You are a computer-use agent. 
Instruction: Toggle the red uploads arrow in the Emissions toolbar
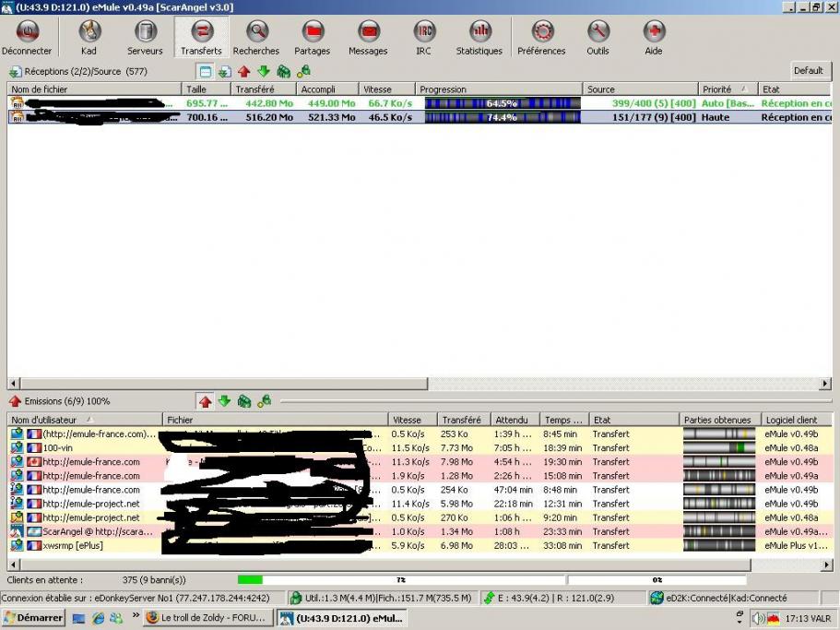[205, 401]
